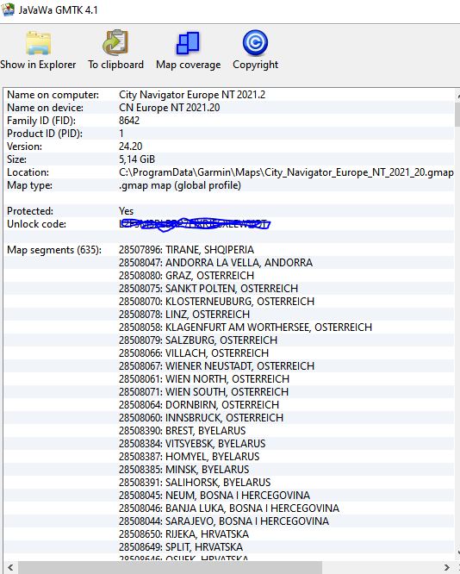
Task: Select the TIRANE, SHQIPERIA map segment row
Action: coord(229,250)
